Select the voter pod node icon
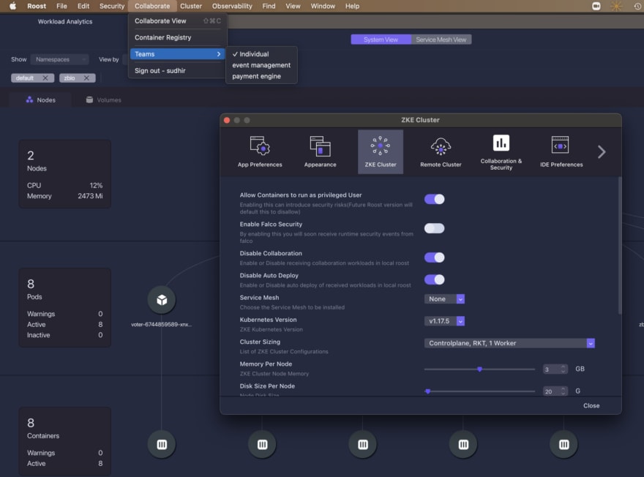The image size is (644, 477). coord(162,300)
